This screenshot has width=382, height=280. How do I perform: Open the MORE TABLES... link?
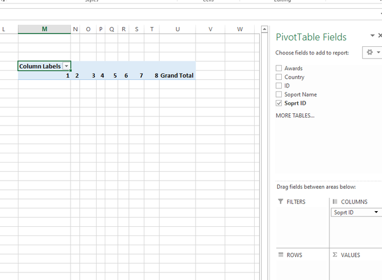point(295,115)
